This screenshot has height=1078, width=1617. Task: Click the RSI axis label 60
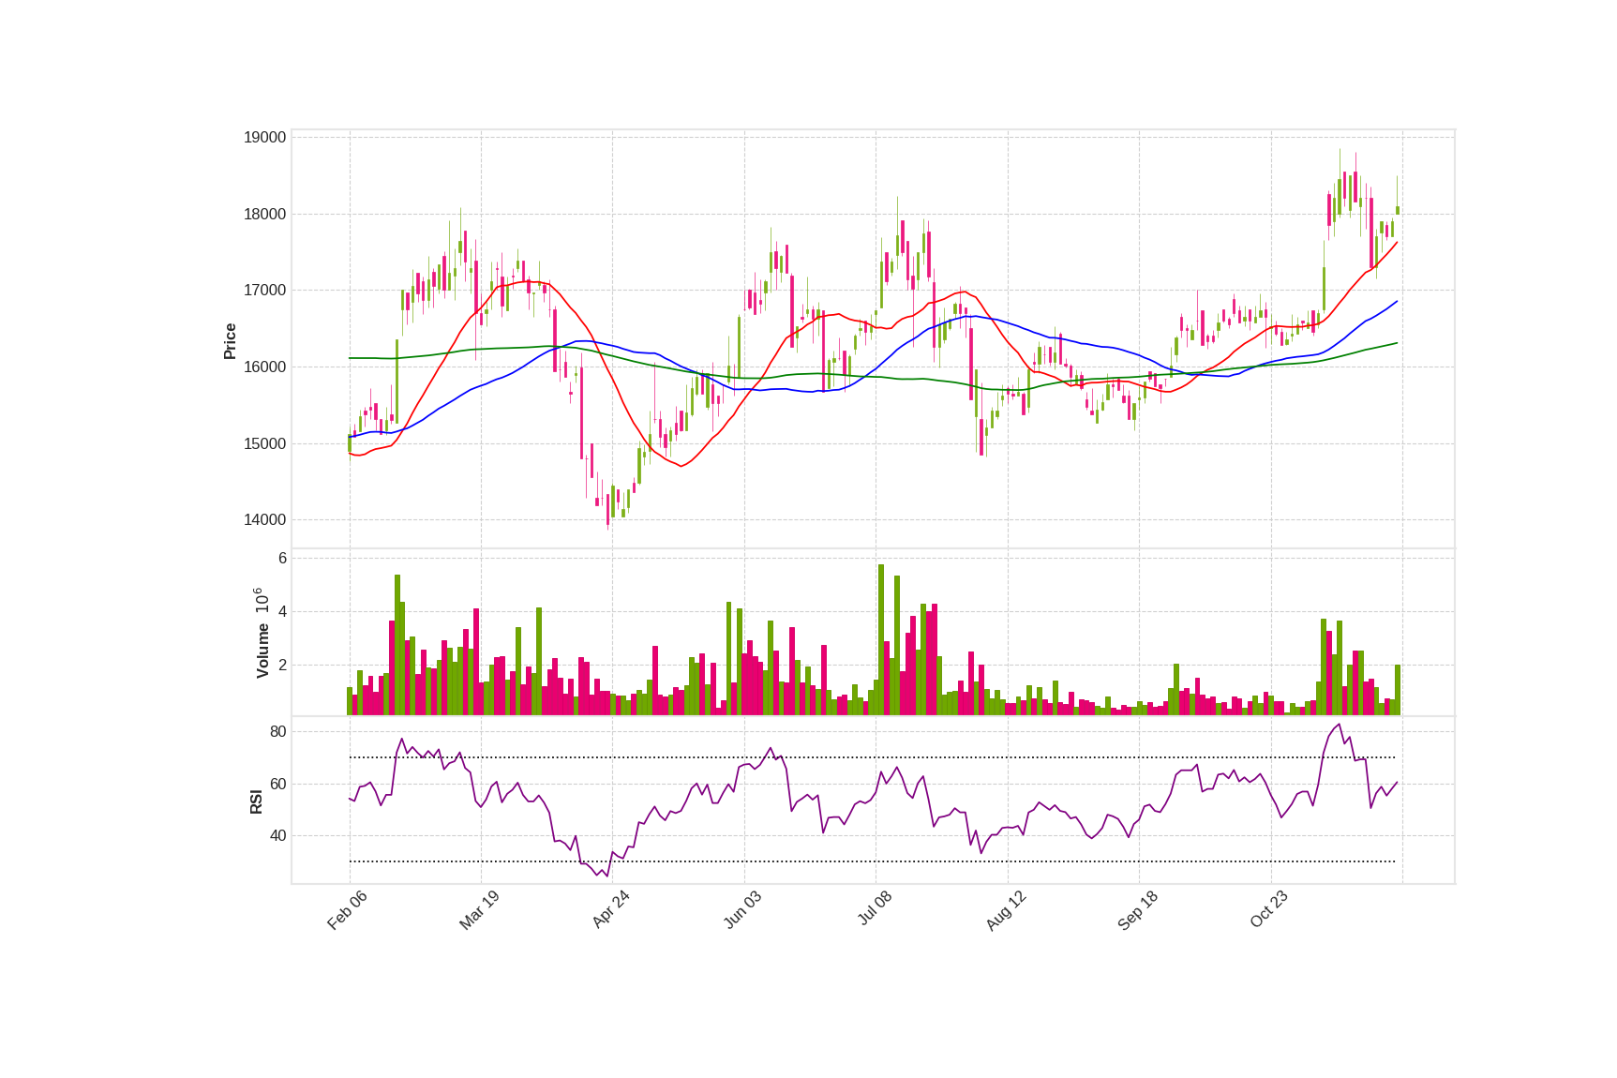(278, 785)
